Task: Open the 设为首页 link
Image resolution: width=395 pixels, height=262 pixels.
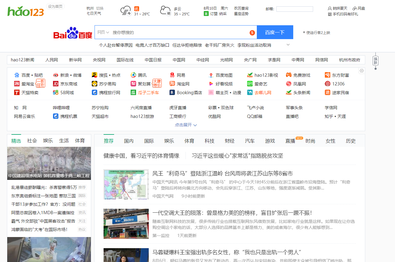Action: click(55, 6)
